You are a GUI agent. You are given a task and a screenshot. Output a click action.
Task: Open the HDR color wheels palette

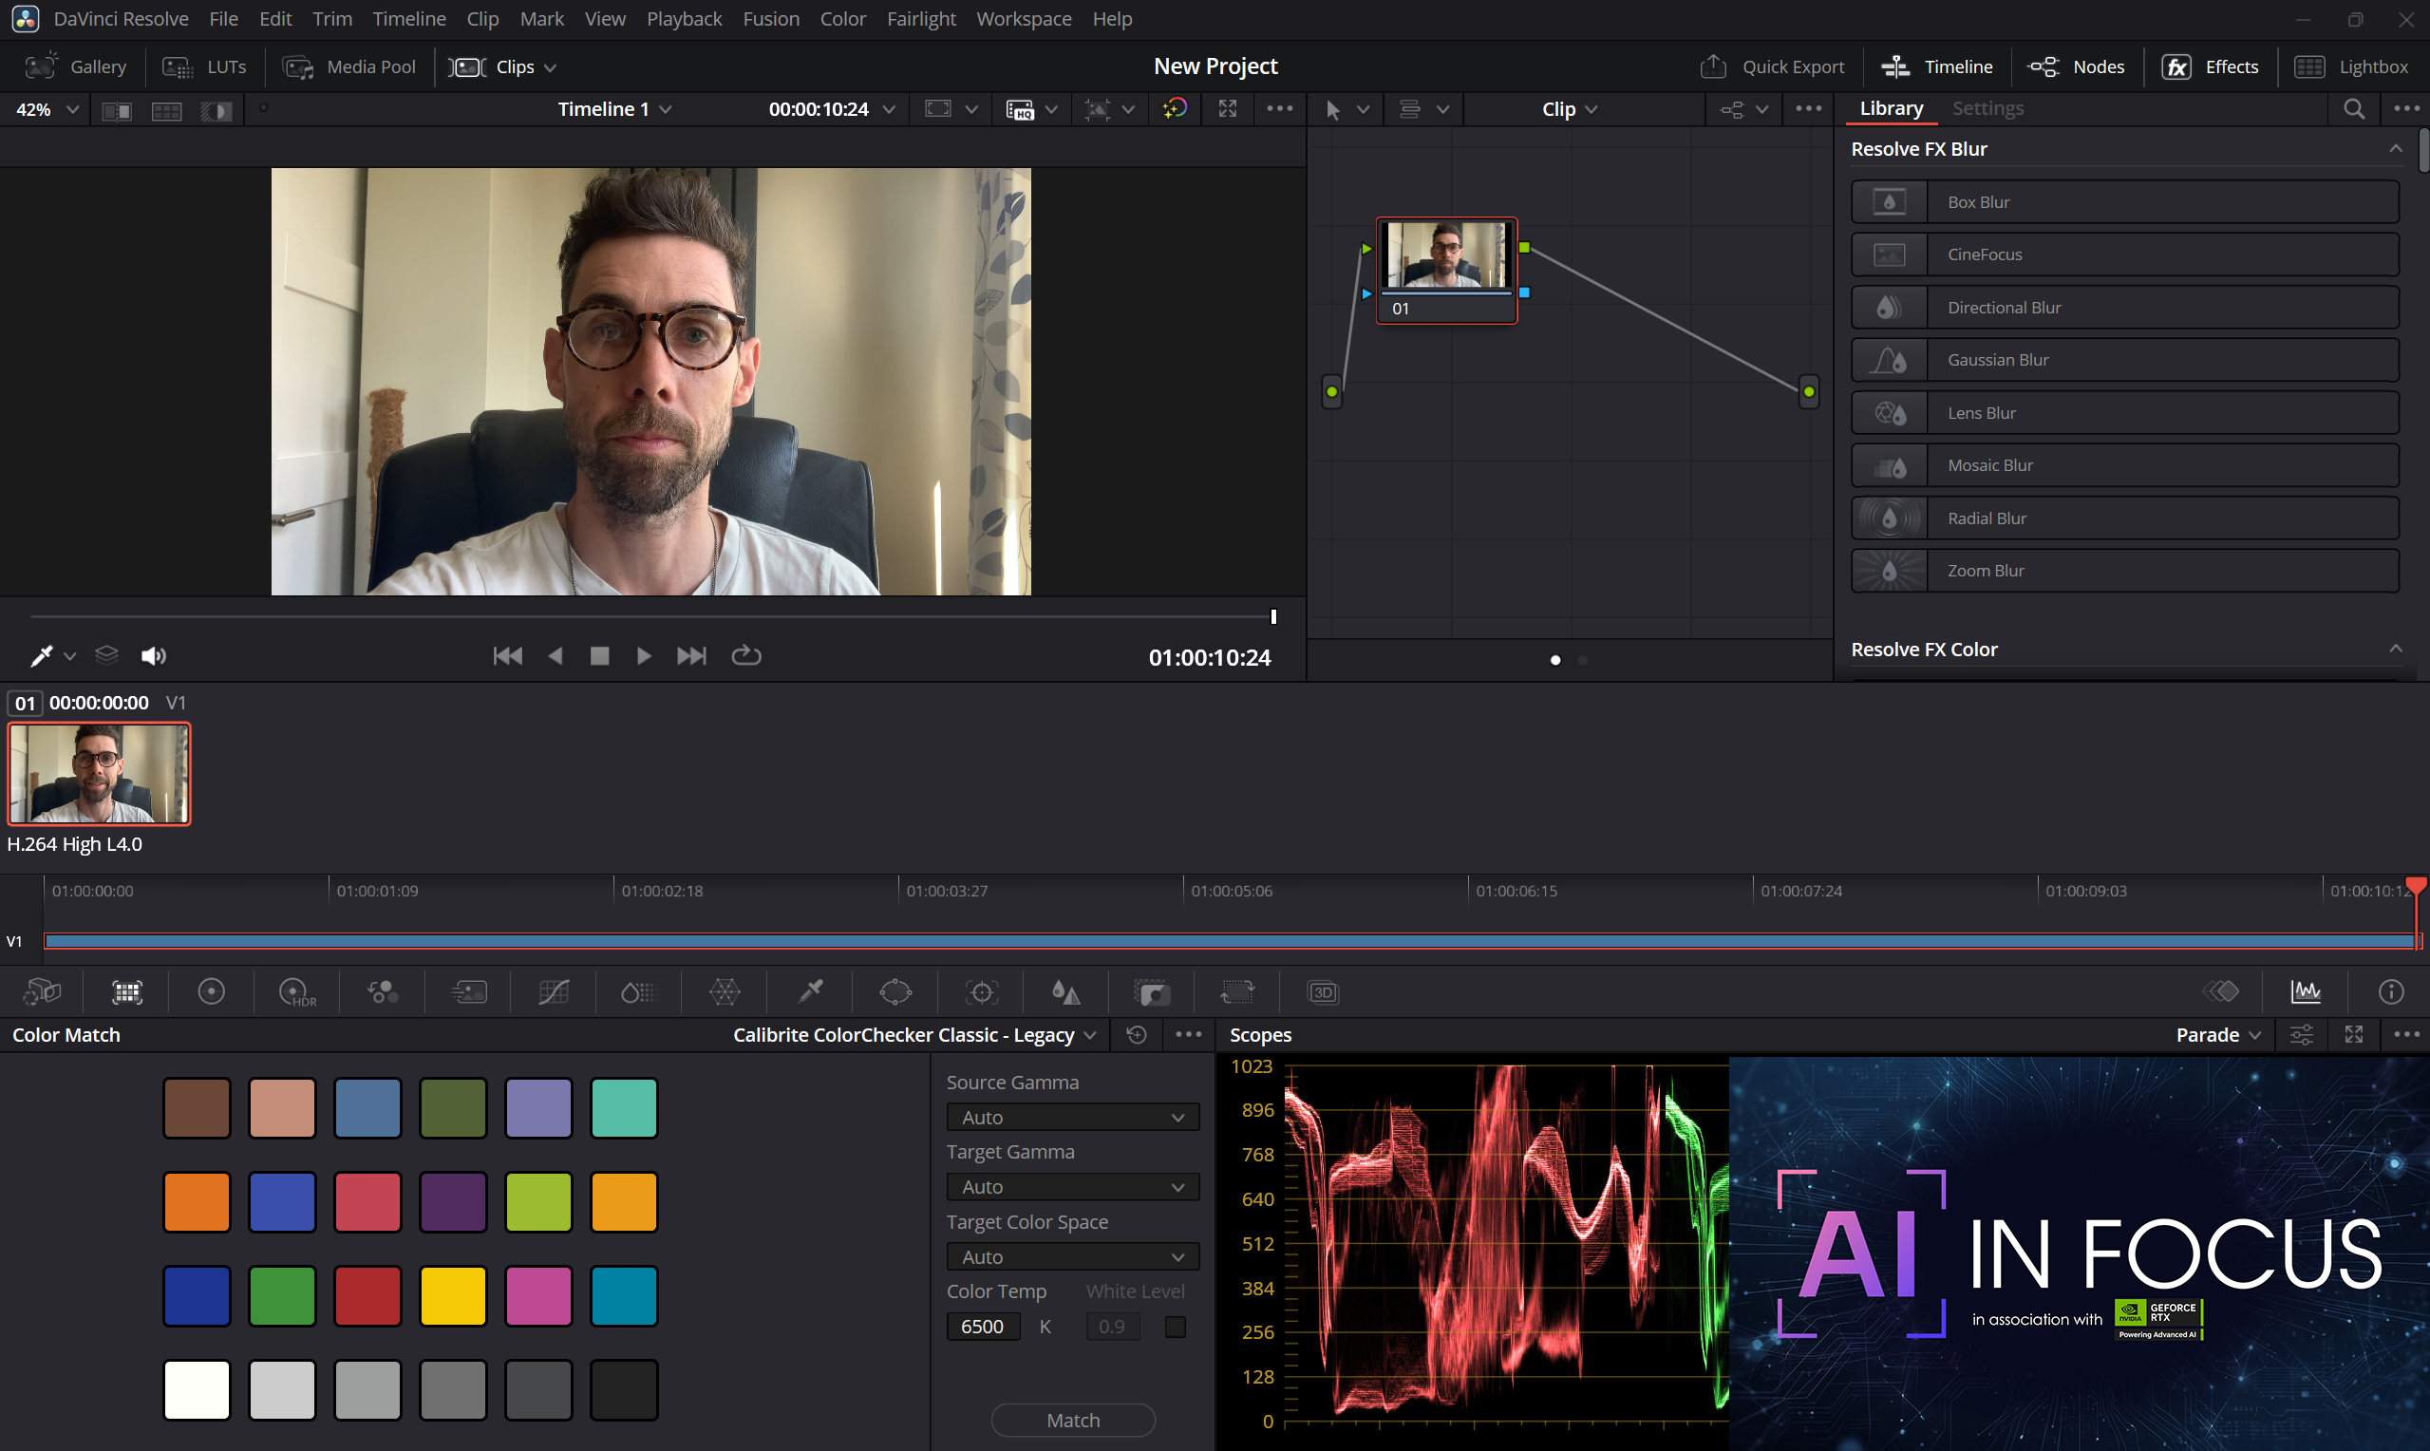coord(297,992)
